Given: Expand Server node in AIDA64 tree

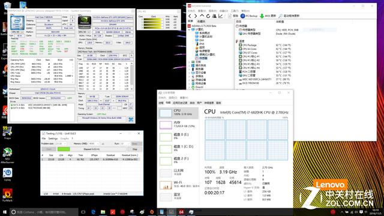Looking at the screenshot, I should [190, 69].
